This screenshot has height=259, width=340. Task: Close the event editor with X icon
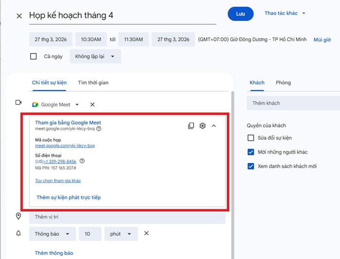coord(19,16)
